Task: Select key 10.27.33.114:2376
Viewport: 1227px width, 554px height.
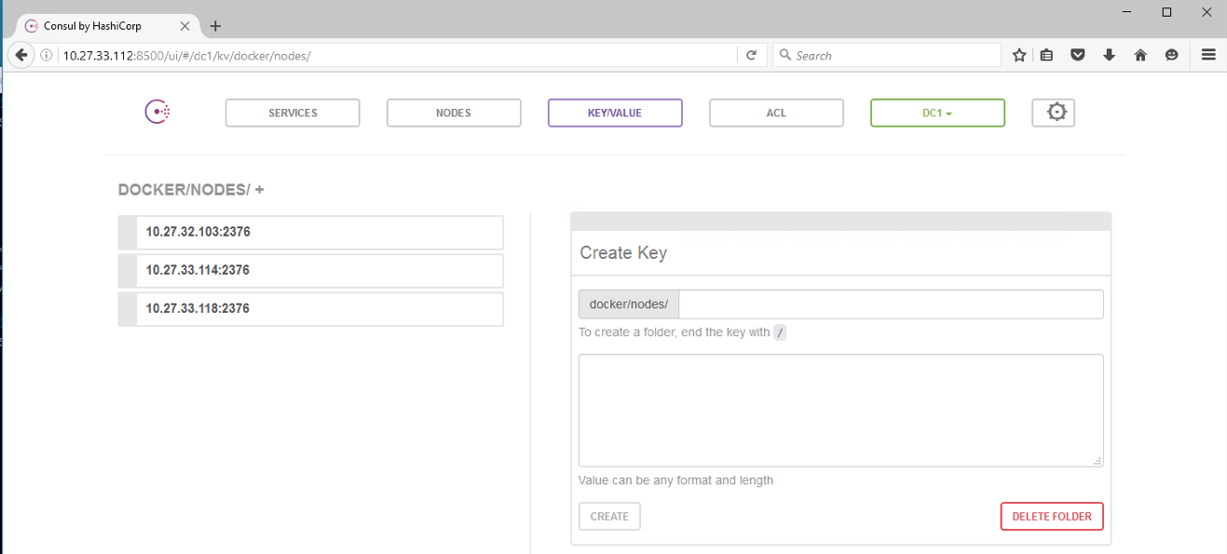Action: [311, 271]
